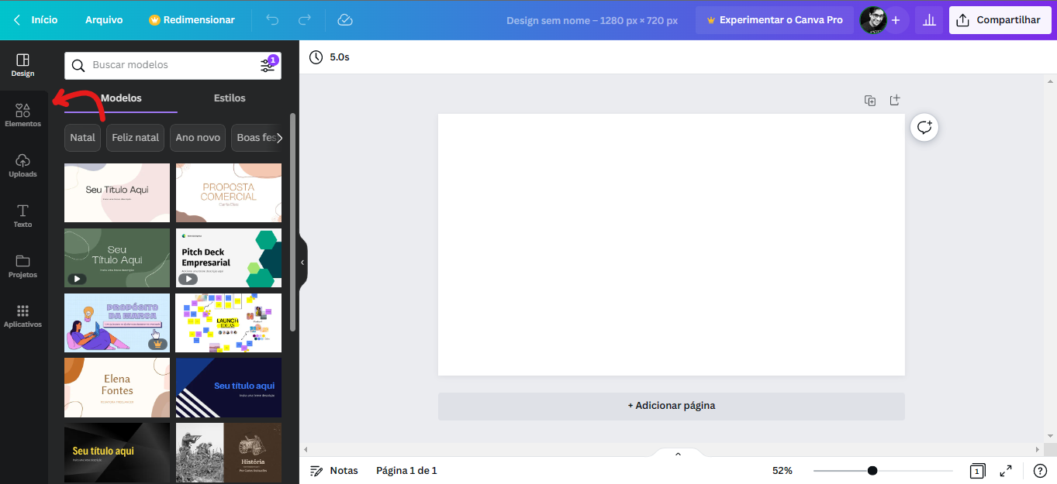Click the add page icon above canvas

click(x=895, y=101)
